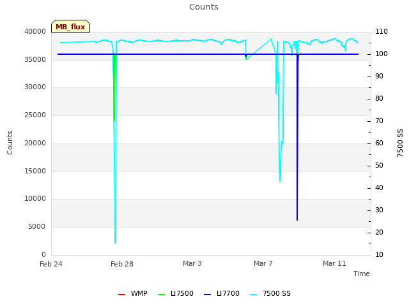409x306 pixels.
Task: Click the Mar 7 date tick
Action: (x=263, y=263)
